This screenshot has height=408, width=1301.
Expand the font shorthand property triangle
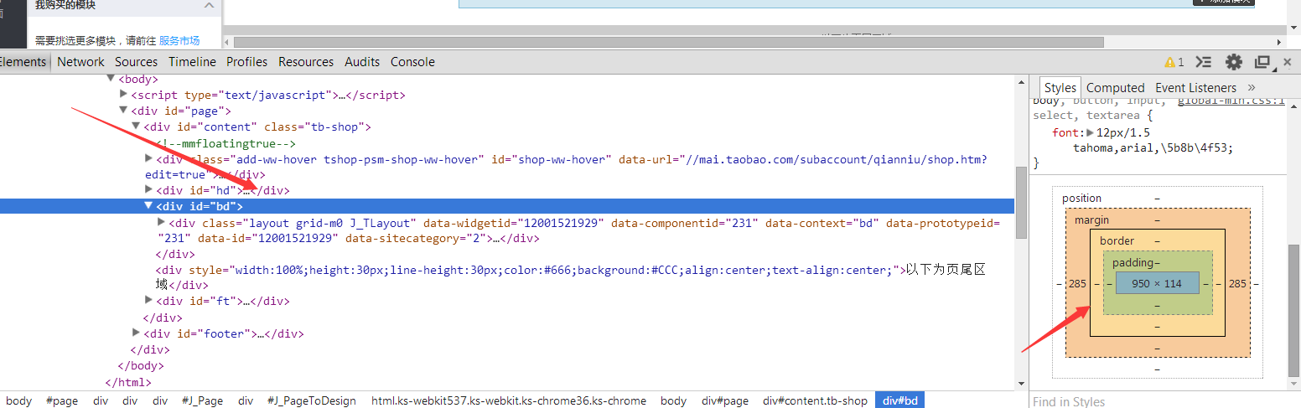[x=1091, y=132]
